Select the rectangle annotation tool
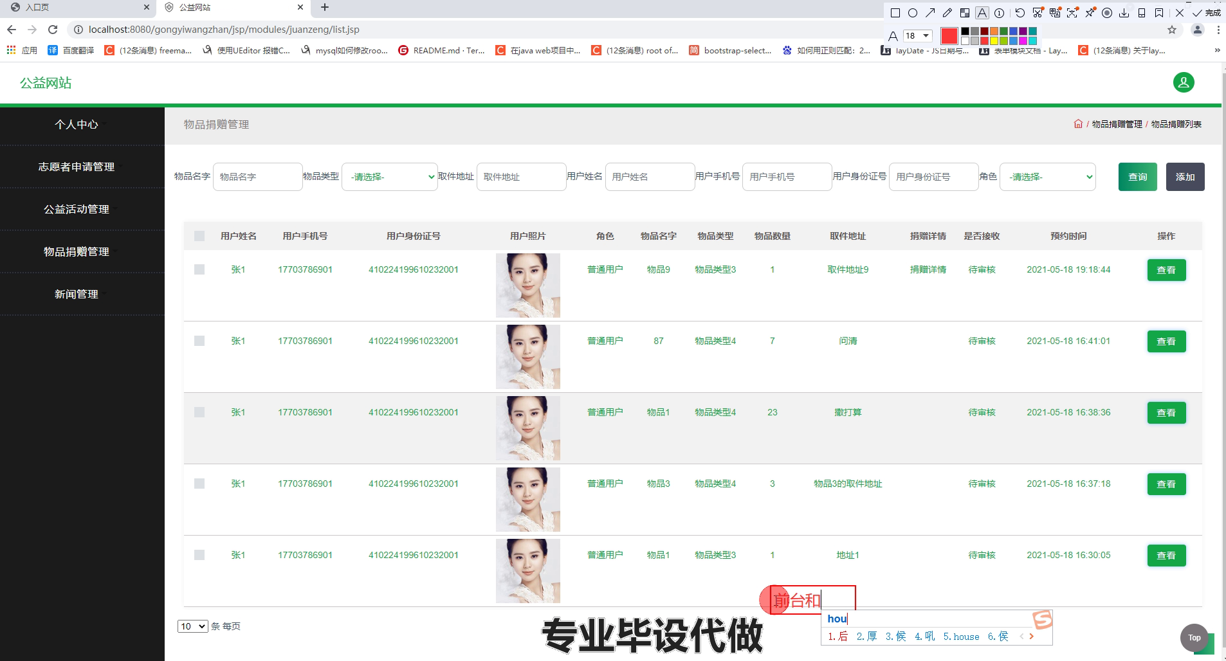Screen dimensions: 1226x661 [x=895, y=13]
